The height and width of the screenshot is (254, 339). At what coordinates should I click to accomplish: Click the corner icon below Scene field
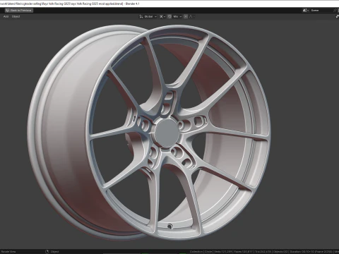[x=337, y=16]
